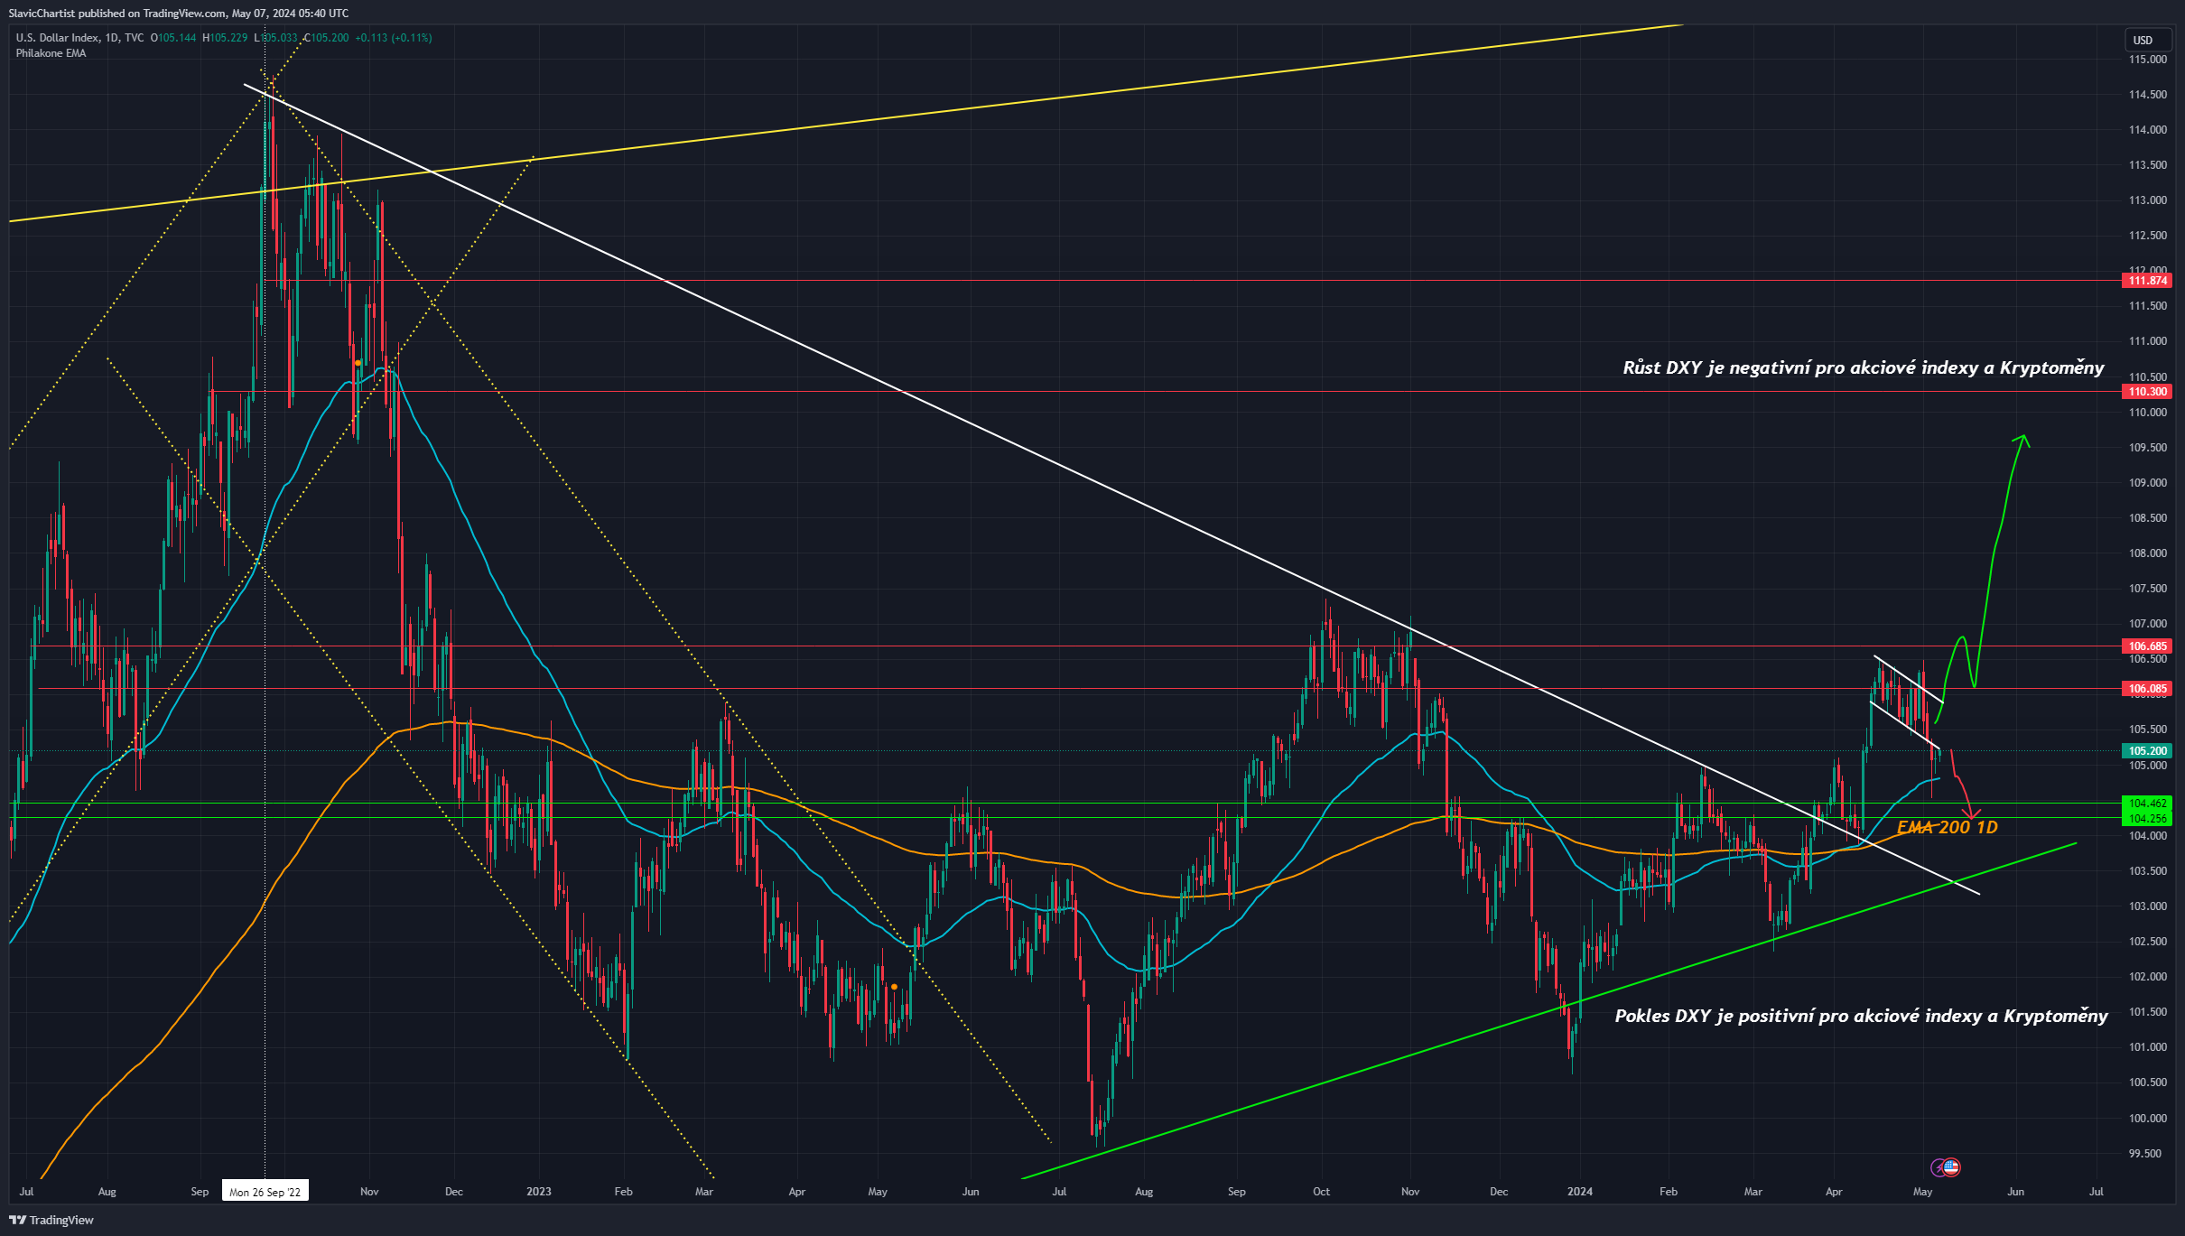Viewport: 2185px width, 1236px height.
Task: Click the red 106.085 price label
Action: click(2147, 689)
